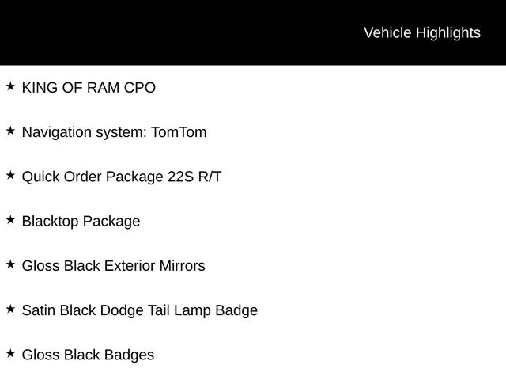506x380 pixels.
Task: Click the star beside KING OF RAM CPO
Action: coord(10,86)
